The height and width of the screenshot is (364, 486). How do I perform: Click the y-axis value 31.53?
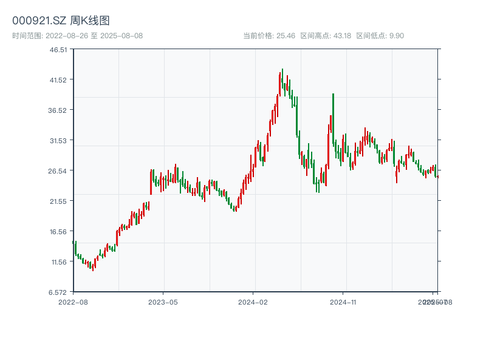58,141
